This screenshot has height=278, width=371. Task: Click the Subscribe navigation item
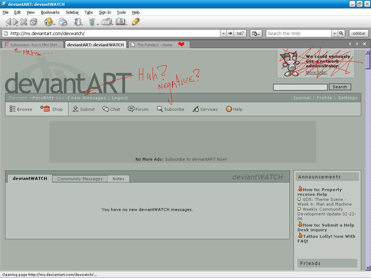(x=171, y=109)
